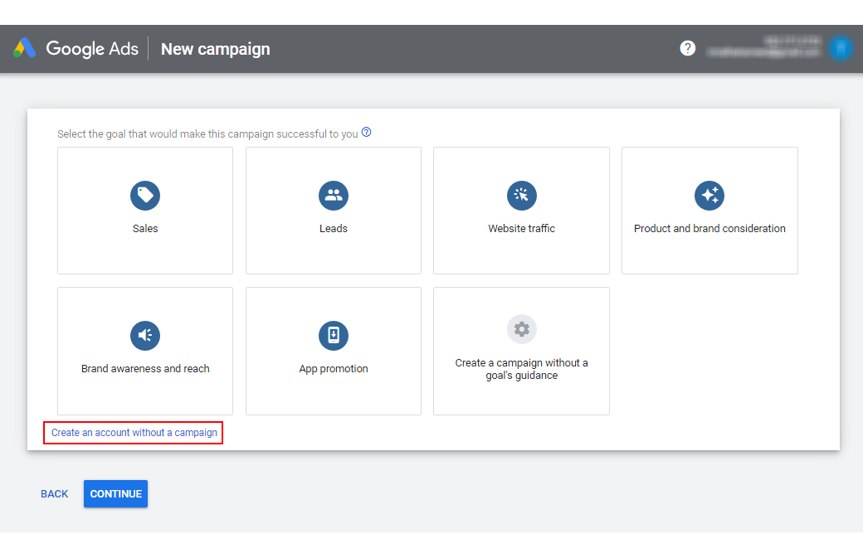Open the account profile avatar
The image size is (863, 558).
coord(841,48)
